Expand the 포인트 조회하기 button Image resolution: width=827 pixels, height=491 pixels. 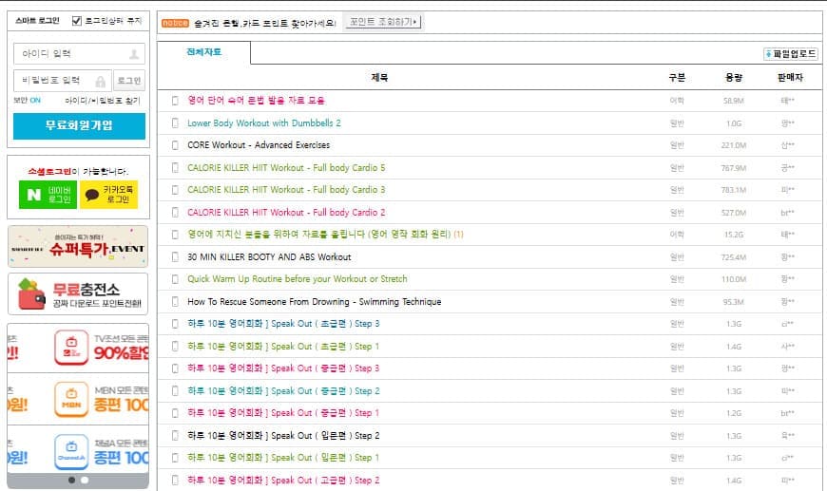click(382, 22)
